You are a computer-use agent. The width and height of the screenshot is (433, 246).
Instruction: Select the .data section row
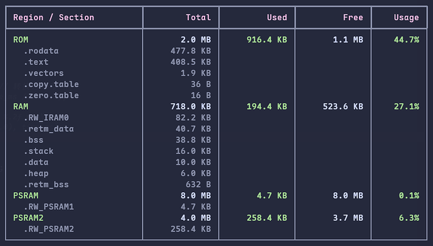[36, 162]
